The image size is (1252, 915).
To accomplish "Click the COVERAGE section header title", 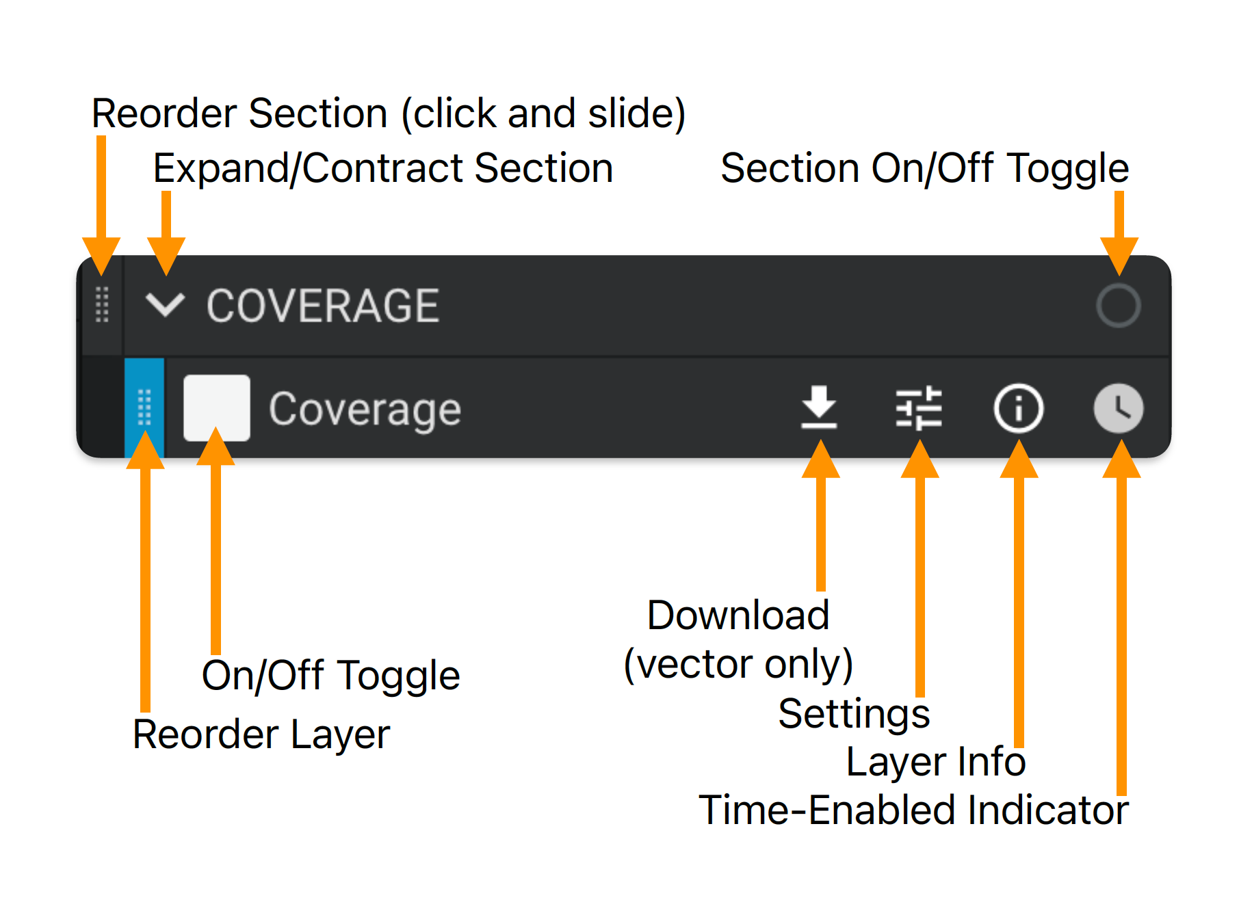I will 323,306.
